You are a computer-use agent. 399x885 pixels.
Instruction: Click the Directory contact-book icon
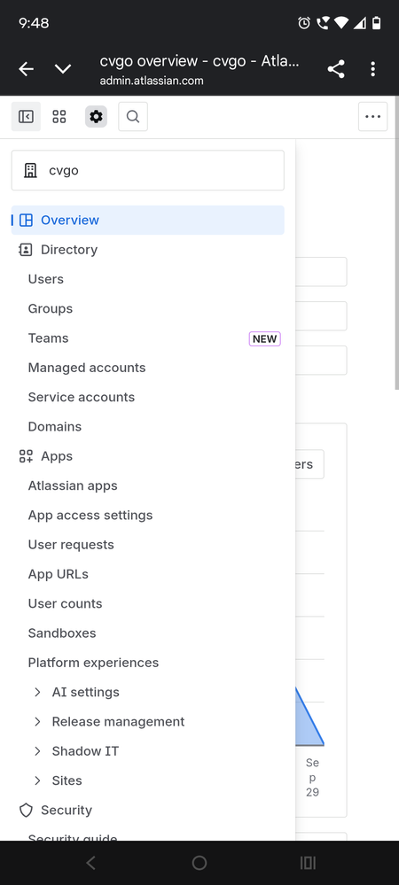(26, 250)
